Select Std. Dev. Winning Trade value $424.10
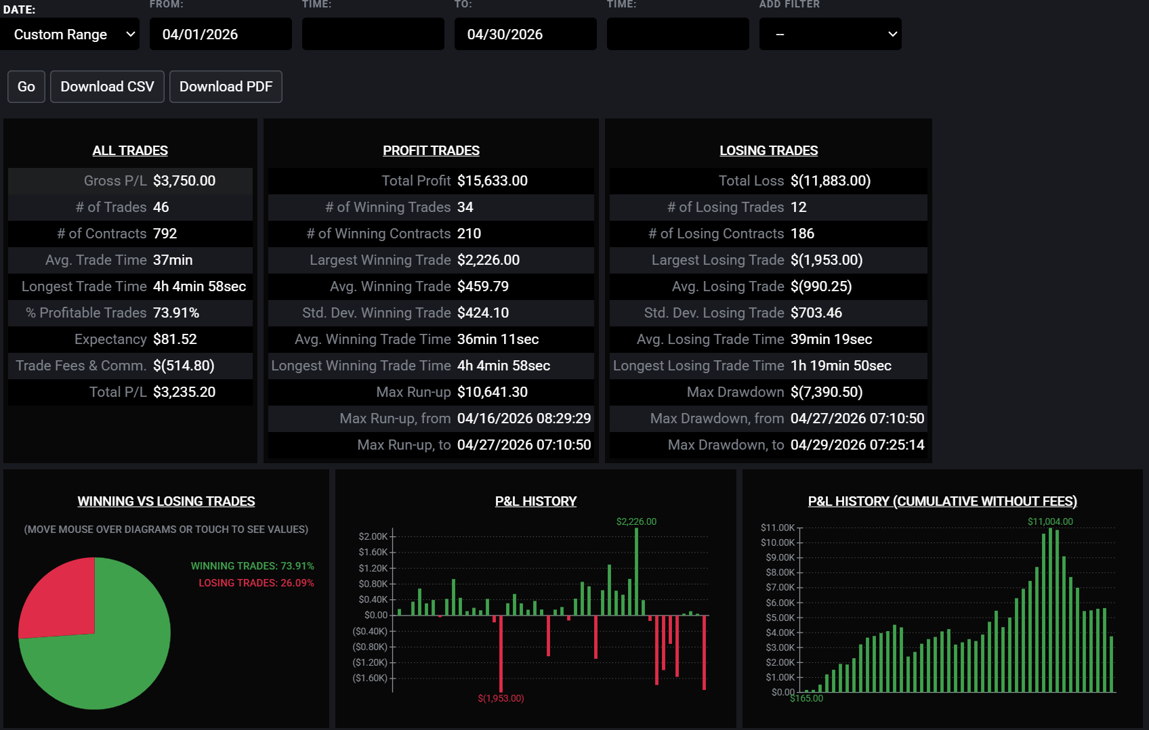 coord(483,313)
